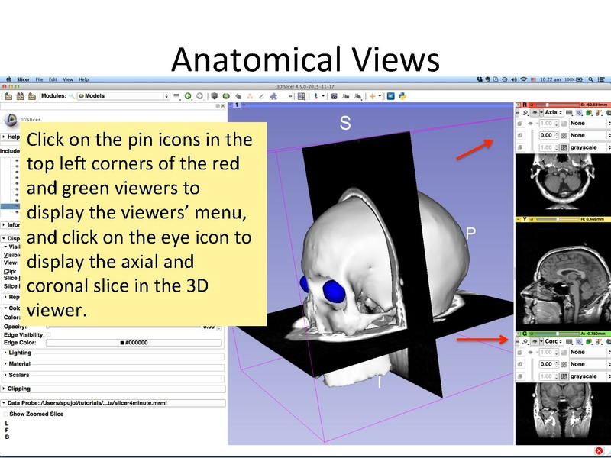Image resolution: width=611 pixels, height=458 pixels.
Task: Check the Edge Visibility checkbox
Action: [x=48, y=334]
